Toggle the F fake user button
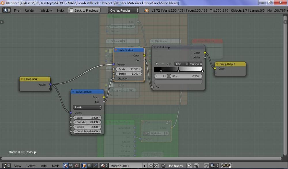The width and height of the screenshot is (288, 169). point(145,166)
